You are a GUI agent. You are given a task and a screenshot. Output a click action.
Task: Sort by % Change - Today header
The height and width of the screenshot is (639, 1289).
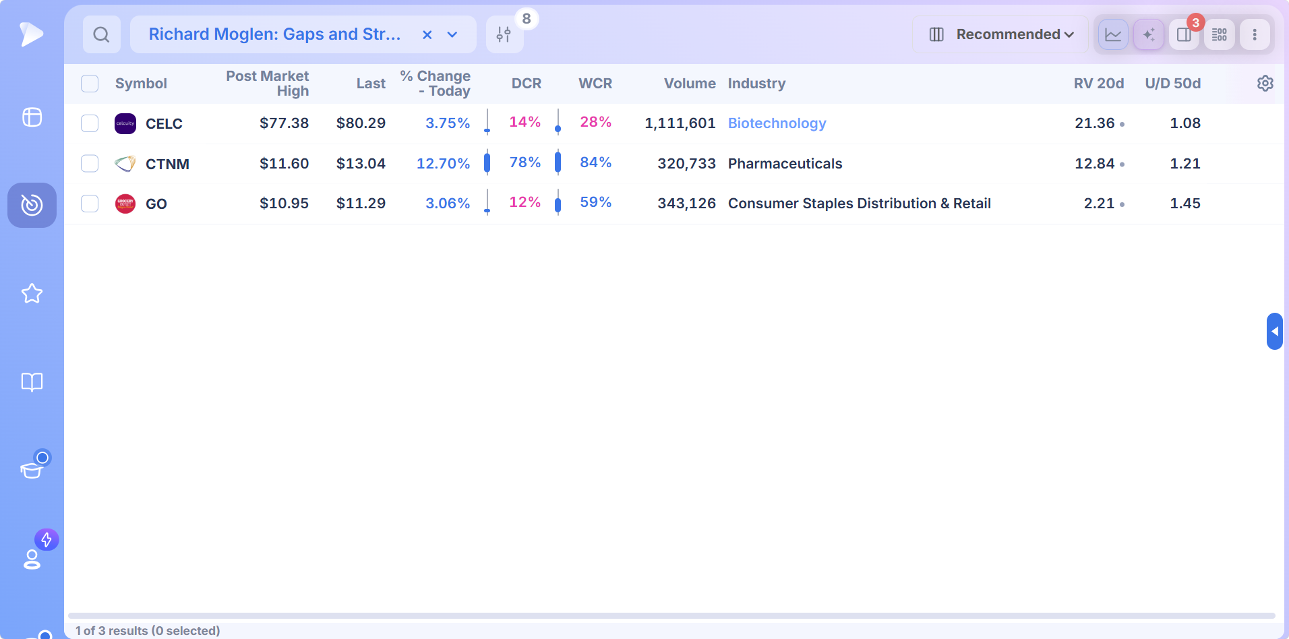436,84
